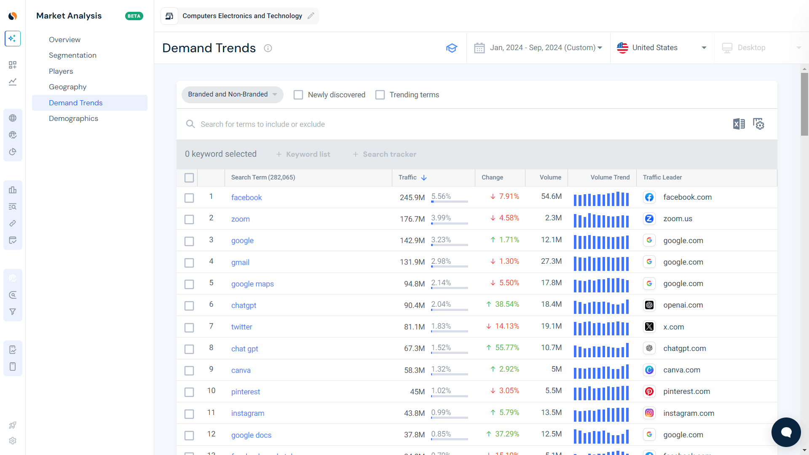Screen dimensions: 809x455
Task: Check the Trending terms checkbox
Action: tap(380, 94)
